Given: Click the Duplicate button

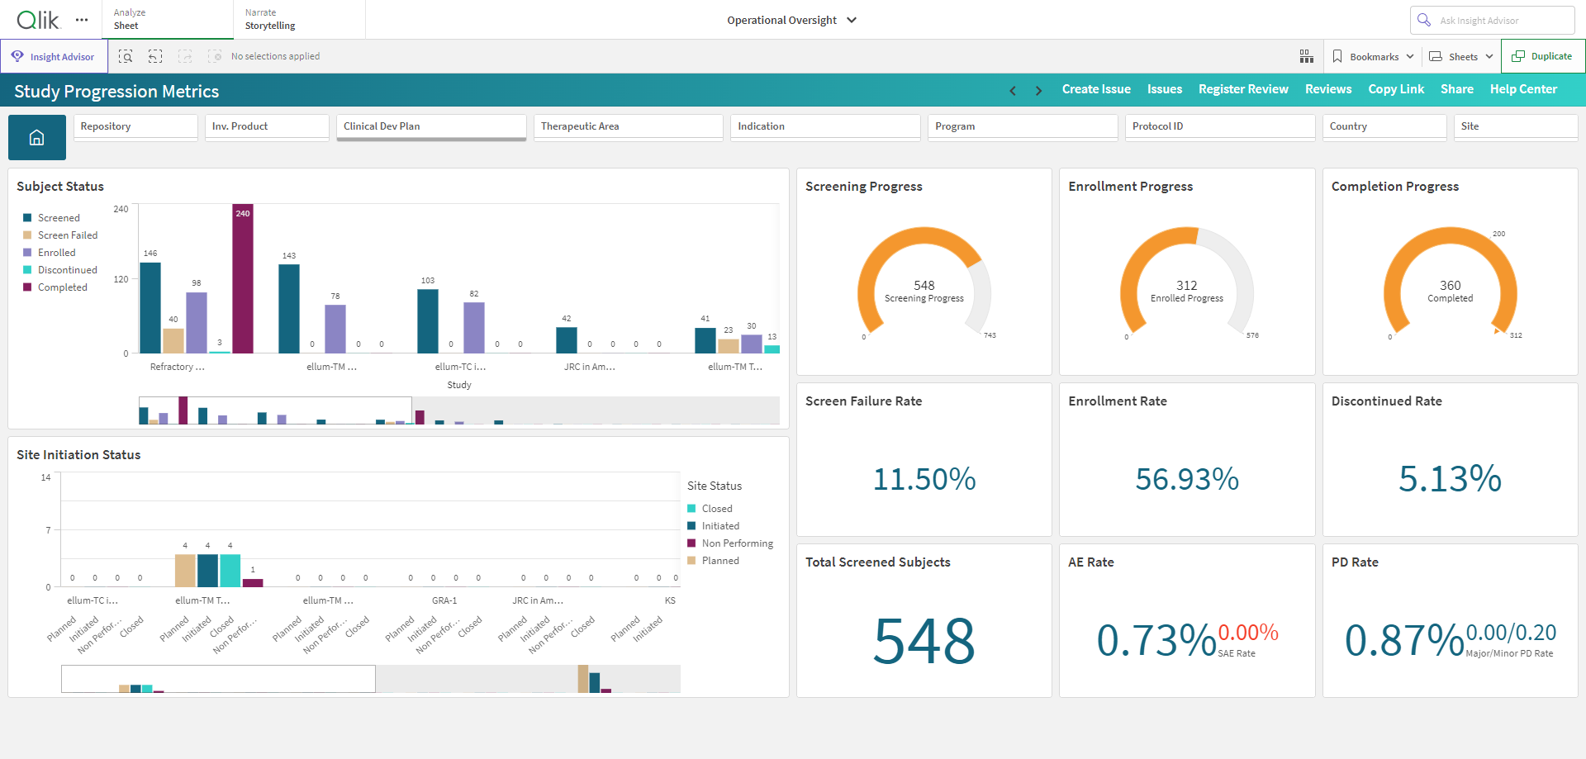Looking at the screenshot, I should coord(1542,56).
